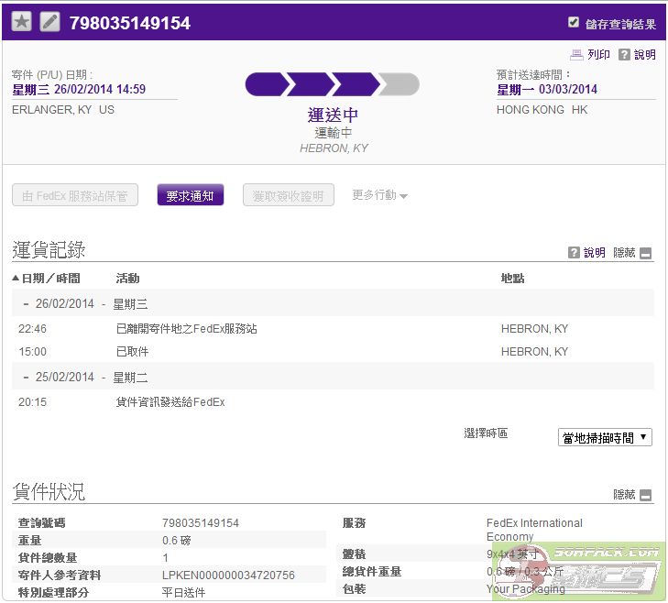Click the star favorite icon
Image resolution: width=668 pixels, height=603 pixels.
point(21,22)
